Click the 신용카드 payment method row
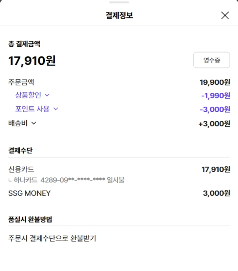The height and width of the screenshot is (271, 238). coord(21,169)
